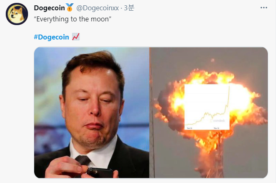Open the Dogecoin display name profile

click(49, 8)
